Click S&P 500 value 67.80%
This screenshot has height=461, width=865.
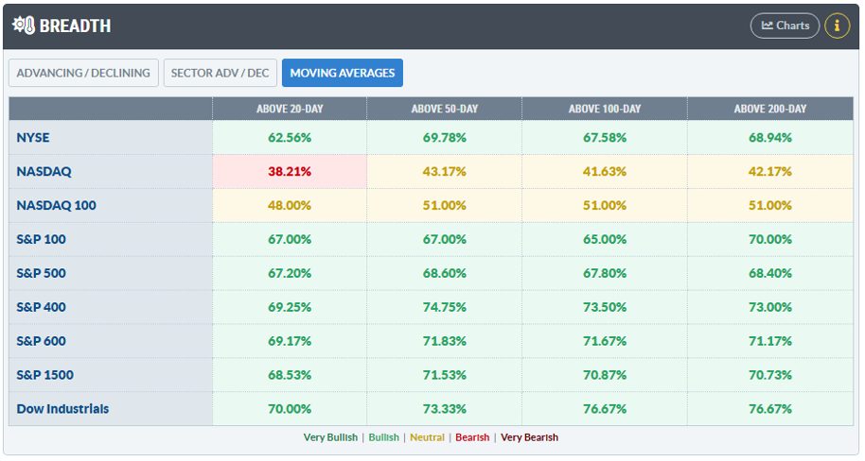(605, 273)
